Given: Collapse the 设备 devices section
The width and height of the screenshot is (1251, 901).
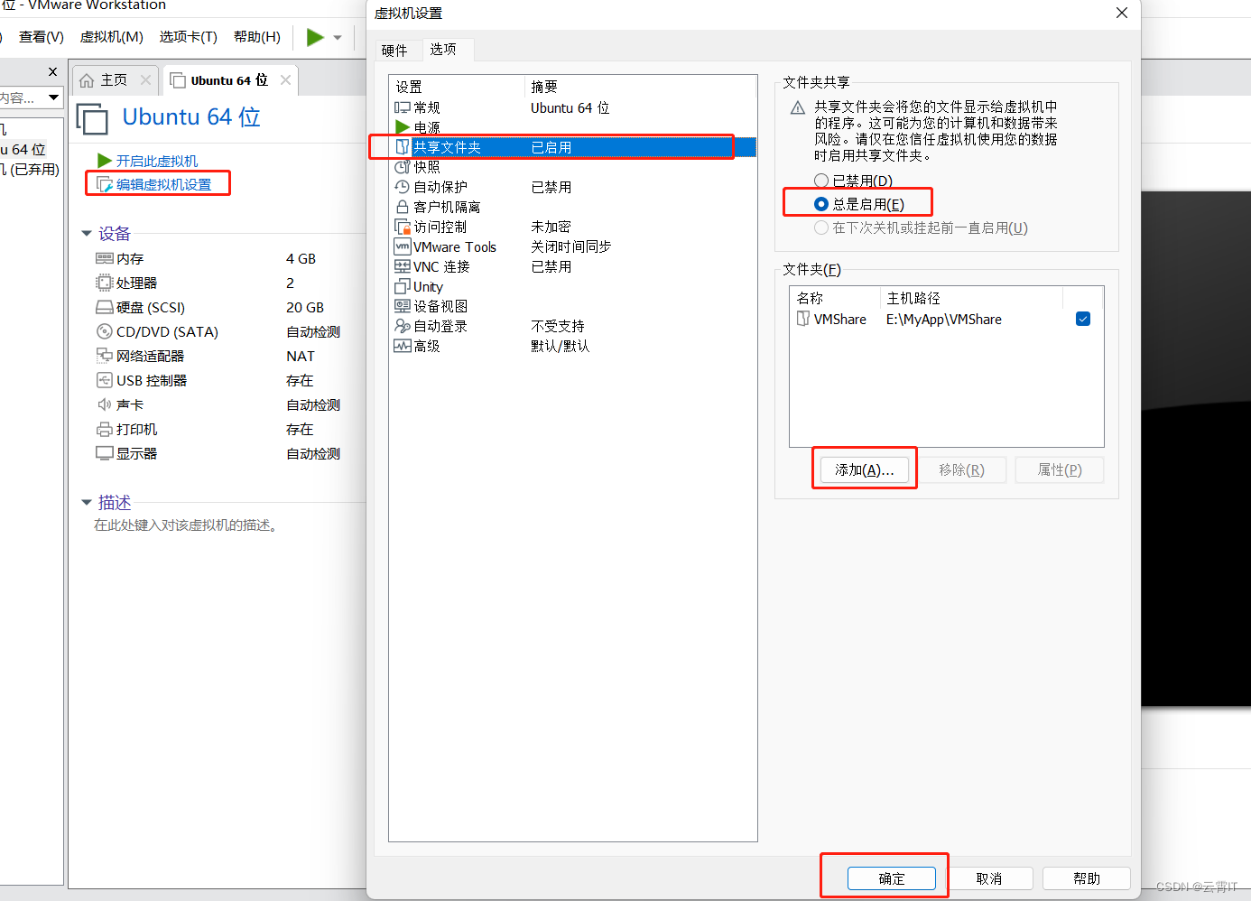Looking at the screenshot, I should pyautogui.click(x=87, y=234).
